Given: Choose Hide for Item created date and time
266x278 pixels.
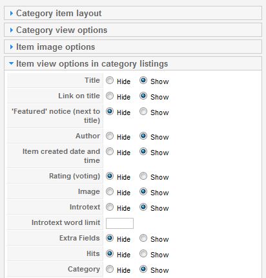Looking at the screenshot, I should pos(110,151).
